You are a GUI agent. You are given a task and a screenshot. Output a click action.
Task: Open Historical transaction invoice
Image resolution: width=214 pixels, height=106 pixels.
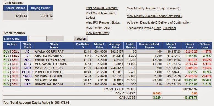pyautogui.click(x=169, y=28)
